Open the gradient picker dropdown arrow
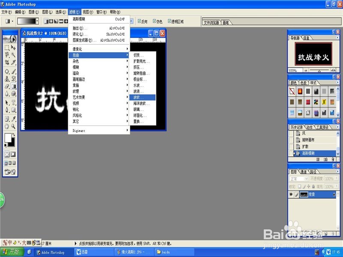 38,20
